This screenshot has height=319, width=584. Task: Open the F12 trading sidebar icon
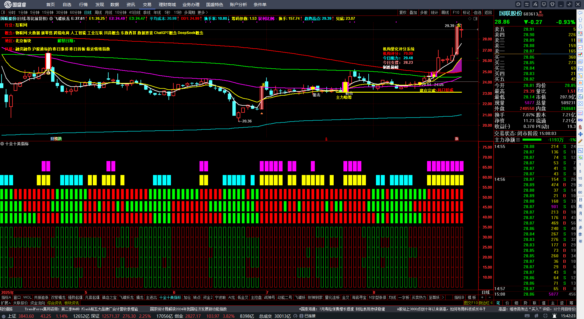tap(580, 90)
